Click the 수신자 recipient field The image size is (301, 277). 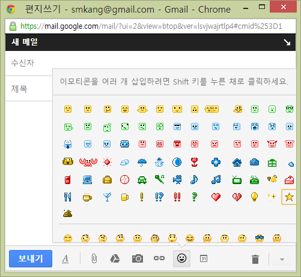[151, 63]
